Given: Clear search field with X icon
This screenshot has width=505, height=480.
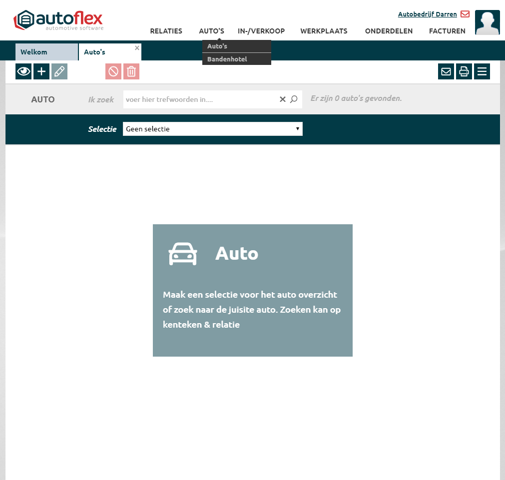Looking at the screenshot, I should tap(283, 99).
